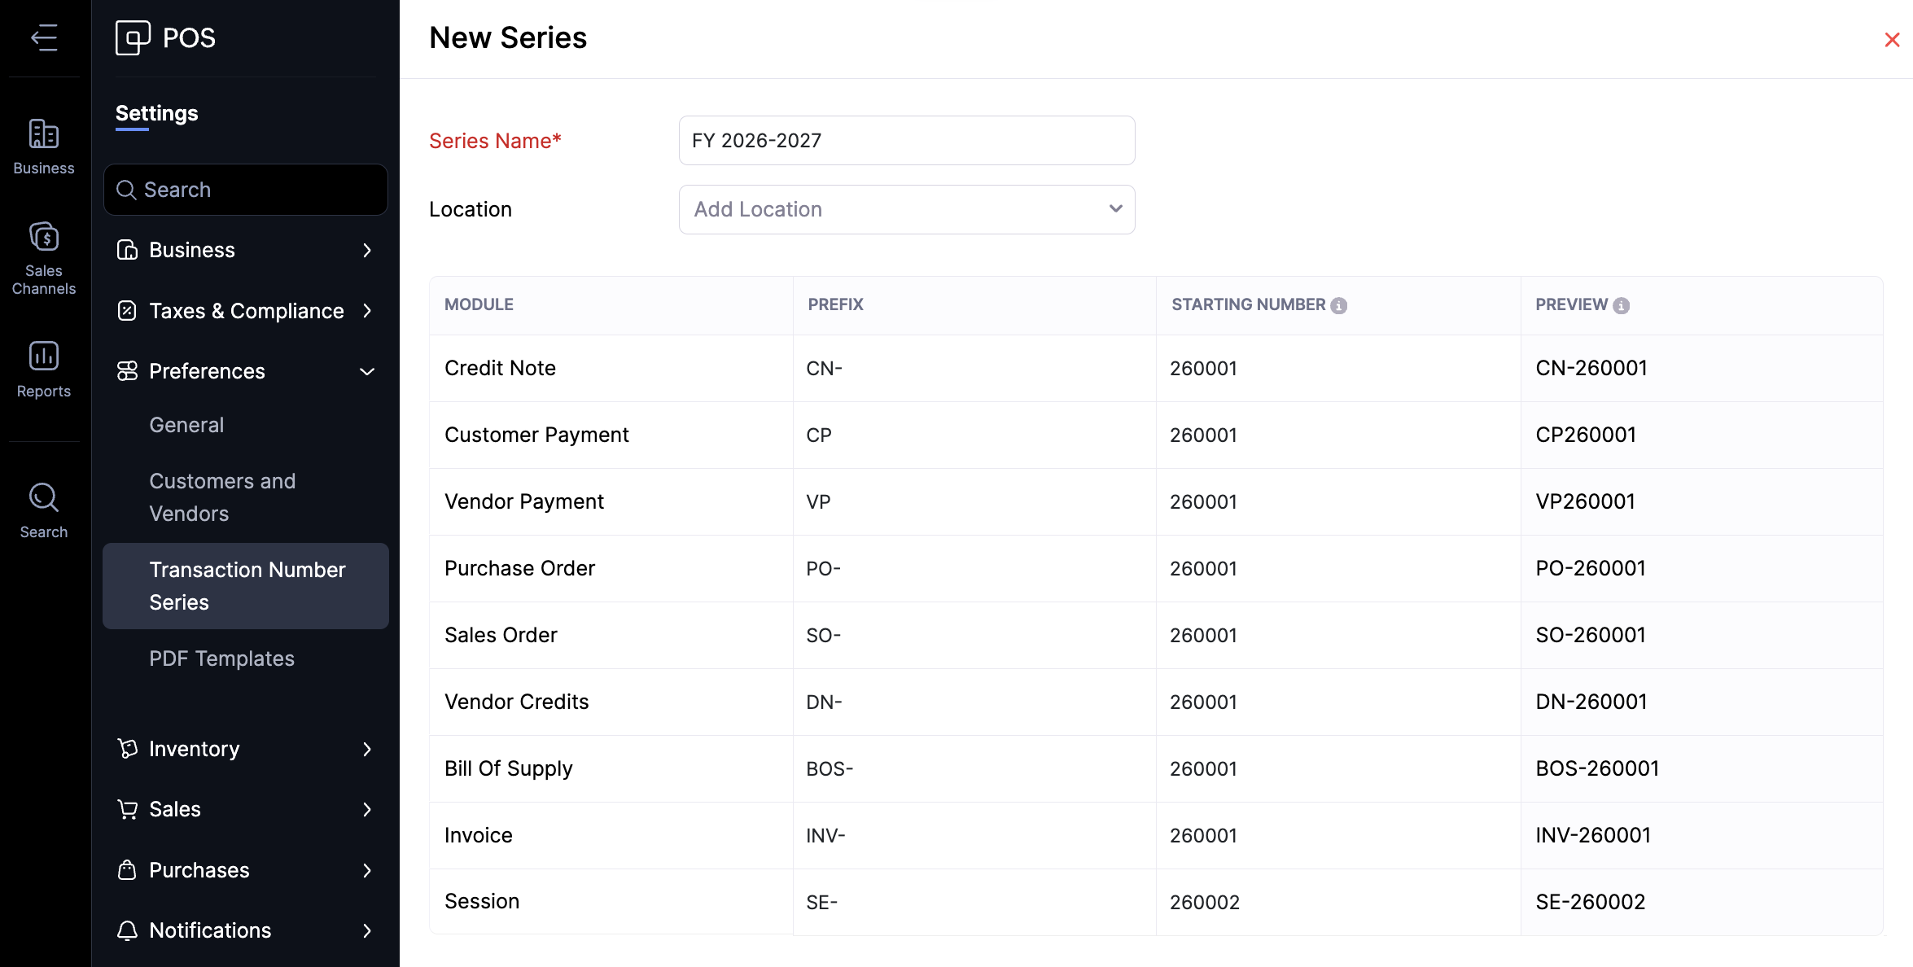The image size is (1913, 967).
Task: Collapse the Preferences settings group
Action: point(245,371)
